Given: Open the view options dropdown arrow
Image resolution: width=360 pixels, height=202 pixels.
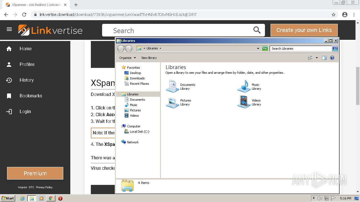Looking at the screenshot, I should (317, 58).
